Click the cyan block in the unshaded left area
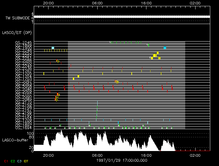219x166 pixels. pos(53,48)
